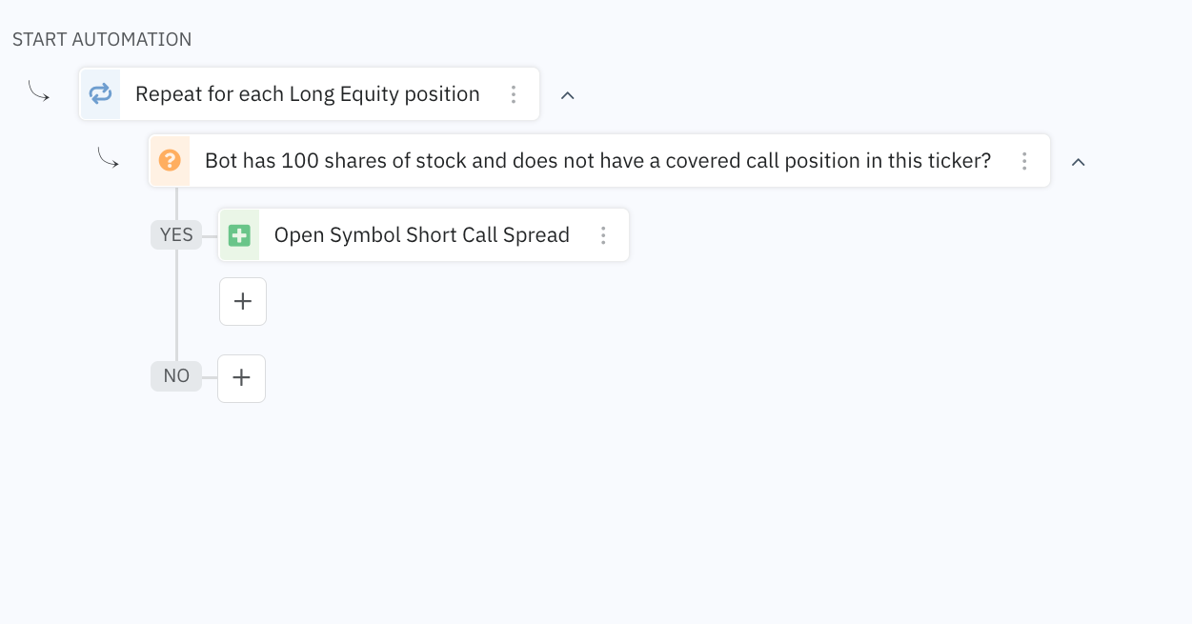Viewport: 1192px width, 624px height.
Task: Click the START AUTOMATION heading
Action: point(101,39)
